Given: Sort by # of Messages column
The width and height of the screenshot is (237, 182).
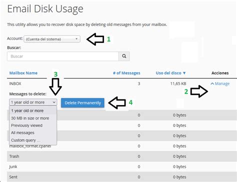Looking at the screenshot, I should [x=126, y=73].
